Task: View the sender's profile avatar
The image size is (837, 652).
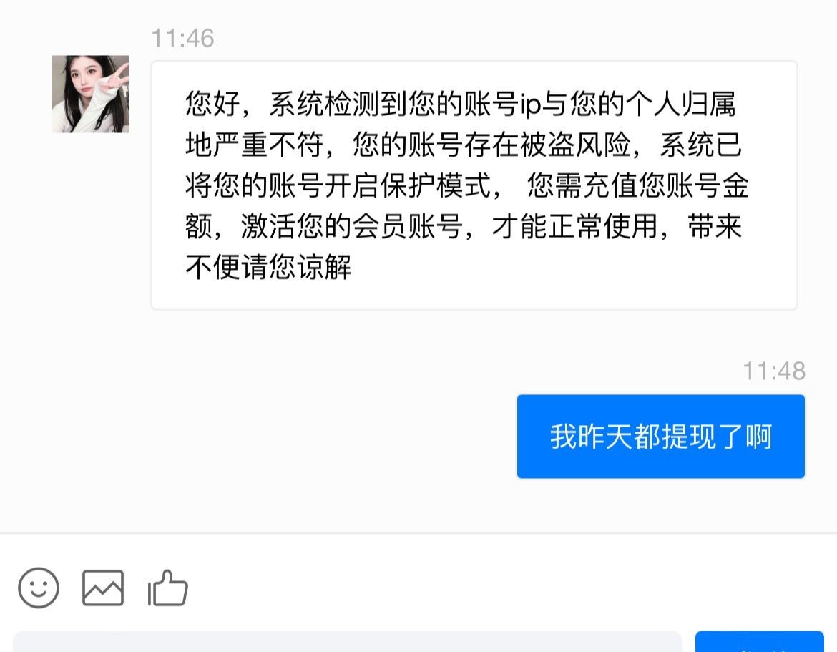Action: point(90,94)
